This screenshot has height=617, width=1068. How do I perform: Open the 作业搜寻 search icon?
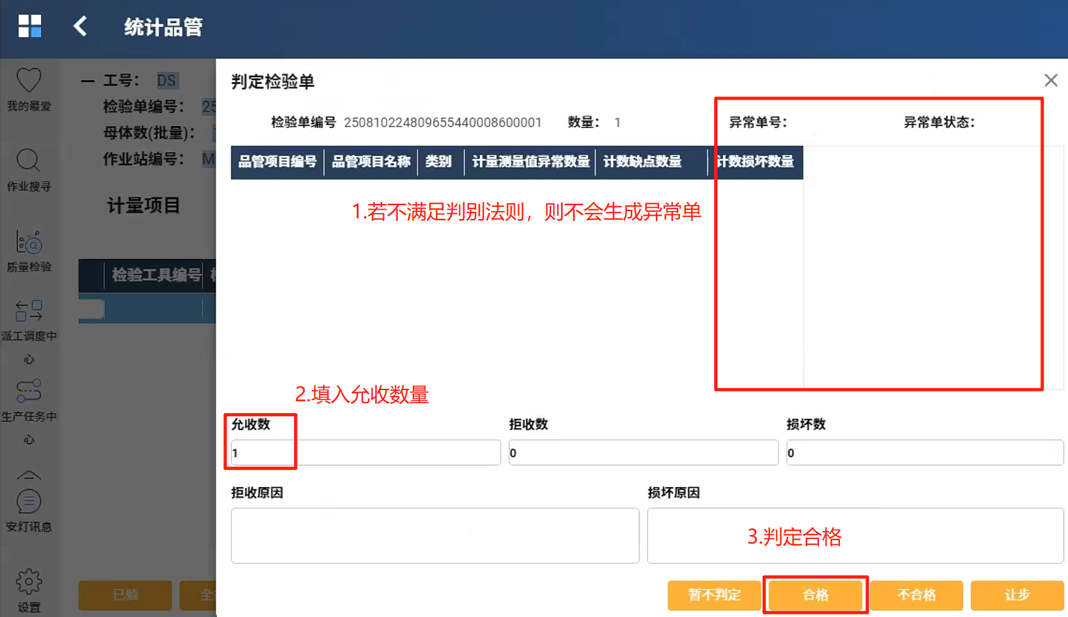click(x=28, y=161)
